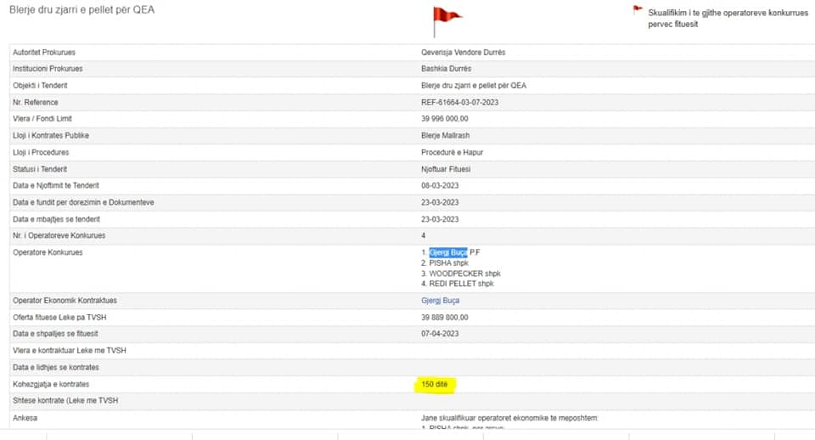The width and height of the screenshot is (815, 440).
Task: Open the Gjergj Buça contractor link
Action: pos(441,301)
